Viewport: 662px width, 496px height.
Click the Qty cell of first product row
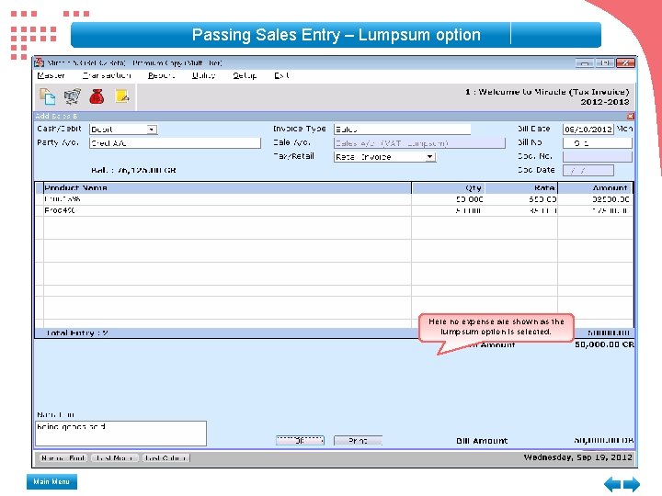[x=449, y=199]
